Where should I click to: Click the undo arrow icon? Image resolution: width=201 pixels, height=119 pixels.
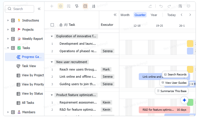[161, 6]
